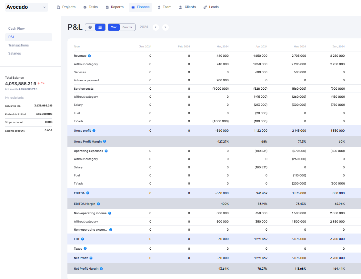Select the Estonia account recipient
This screenshot has height=279, width=361.
pyautogui.click(x=28, y=131)
